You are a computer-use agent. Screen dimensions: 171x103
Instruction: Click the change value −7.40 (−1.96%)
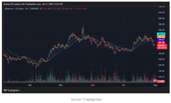[80, 9]
